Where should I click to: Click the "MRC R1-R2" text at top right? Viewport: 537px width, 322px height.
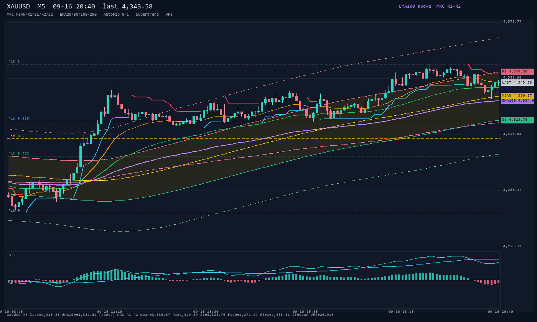[448, 6]
